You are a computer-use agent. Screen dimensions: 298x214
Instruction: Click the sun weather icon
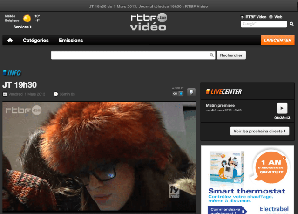point(27,19)
